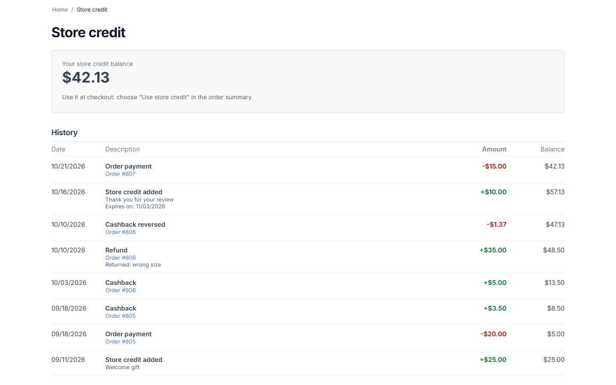Image resolution: width=616 pixels, height=385 pixels.
Task: Select the +$3.50 amount
Action: 495,308
